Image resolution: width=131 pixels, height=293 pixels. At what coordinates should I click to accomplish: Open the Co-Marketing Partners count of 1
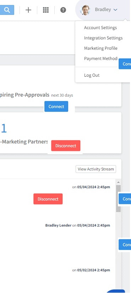4,129
